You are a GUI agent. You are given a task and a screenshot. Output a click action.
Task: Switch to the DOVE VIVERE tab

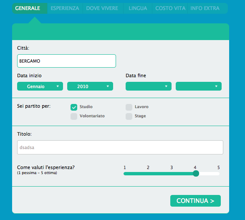[103, 8]
